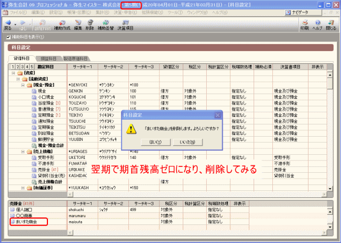Click the 通知預金 account icon
This screenshot has height=243, width=341.
point(34,121)
